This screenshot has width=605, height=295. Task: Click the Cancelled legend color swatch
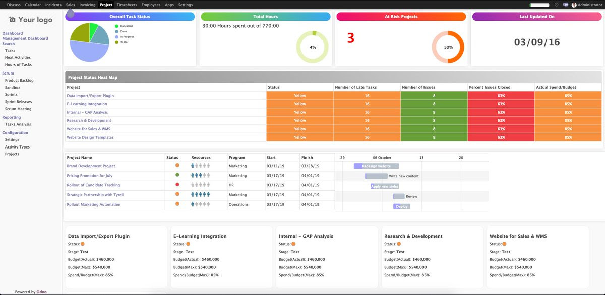click(116, 26)
